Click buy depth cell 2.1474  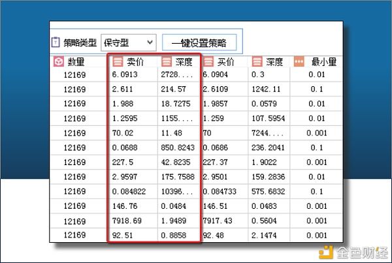click(264, 236)
